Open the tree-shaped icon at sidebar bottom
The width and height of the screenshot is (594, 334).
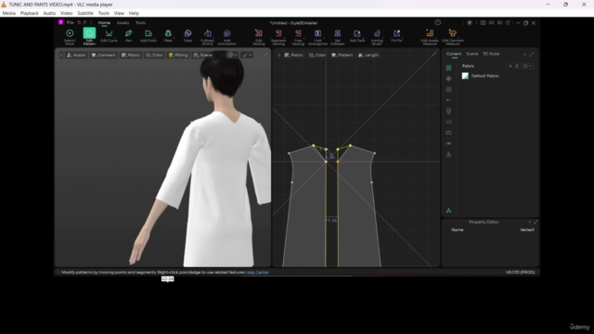[x=449, y=211]
